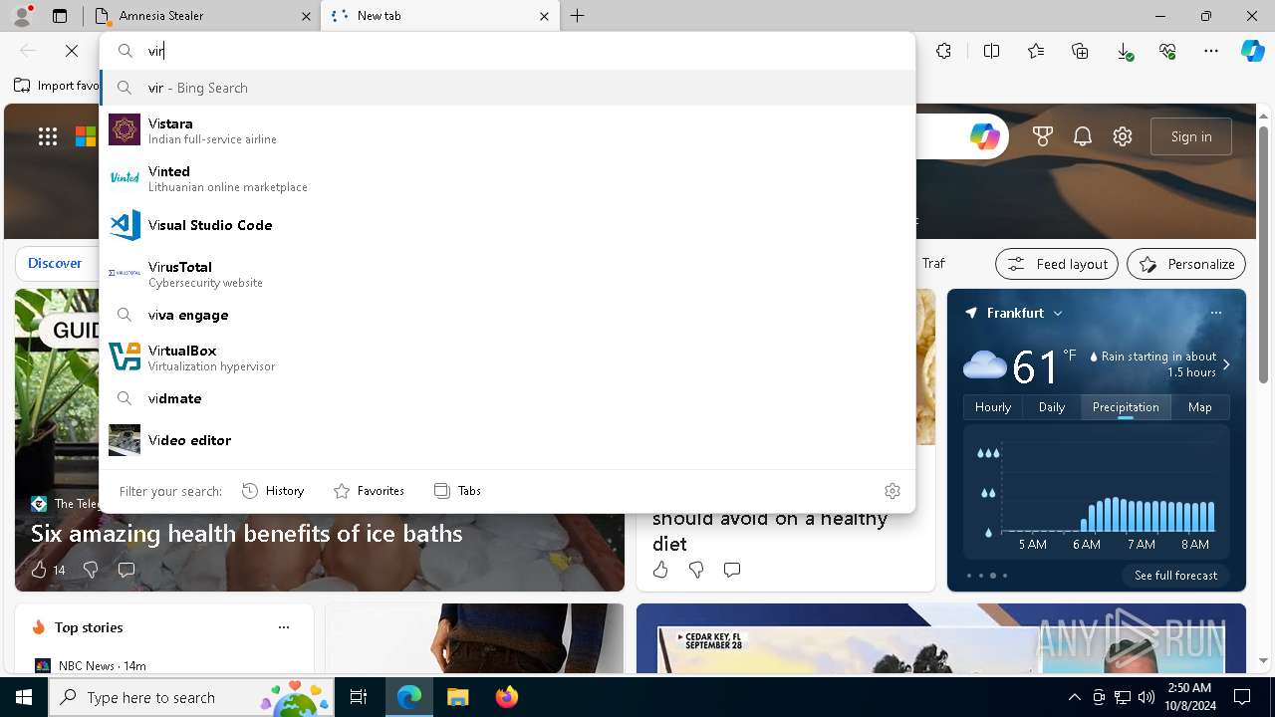Viewport: 1275px width, 717px height.
Task: Click the Sign in button
Action: (x=1191, y=137)
